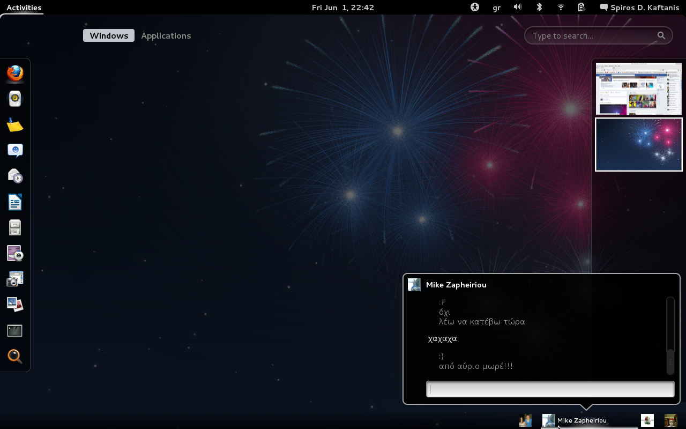686x429 pixels.
Task: Open the screenshot camera tool
Action: point(15,279)
